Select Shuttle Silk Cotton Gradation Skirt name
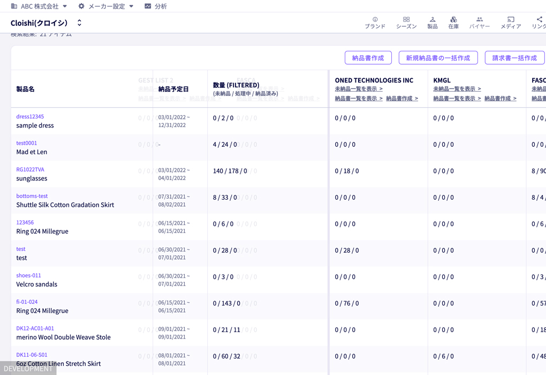 [65, 205]
